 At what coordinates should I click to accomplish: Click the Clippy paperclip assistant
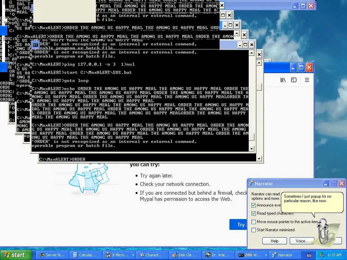[x=324, y=231]
